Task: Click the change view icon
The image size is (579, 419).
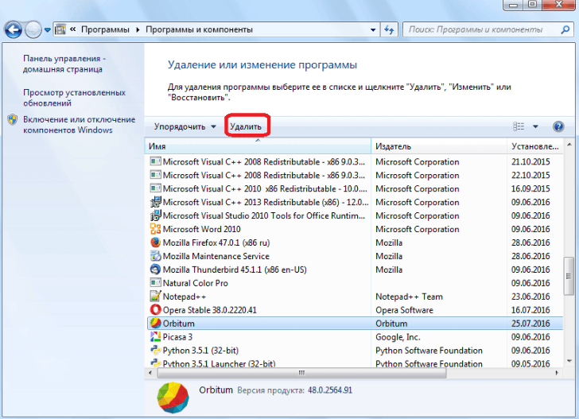Action: pyautogui.click(x=519, y=126)
